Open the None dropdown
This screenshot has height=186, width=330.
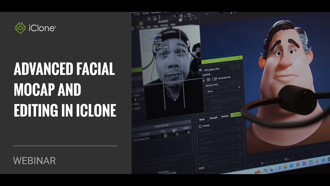[x=223, y=90]
